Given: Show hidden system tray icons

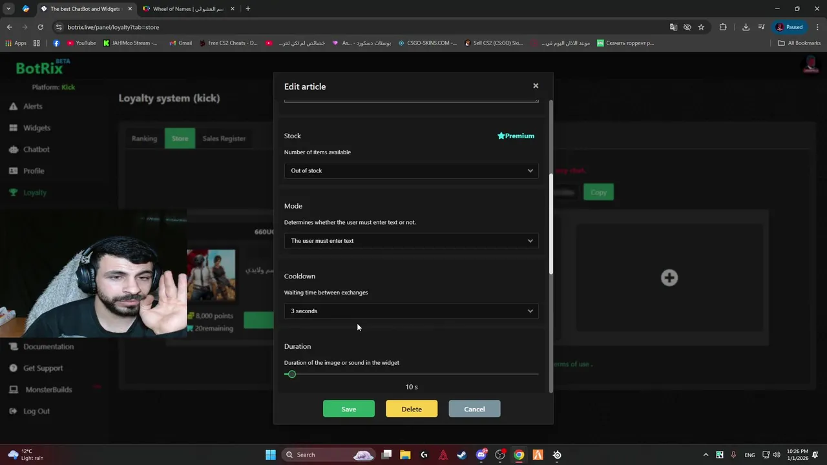Looking at the screenshot, I should click(706, 455).
